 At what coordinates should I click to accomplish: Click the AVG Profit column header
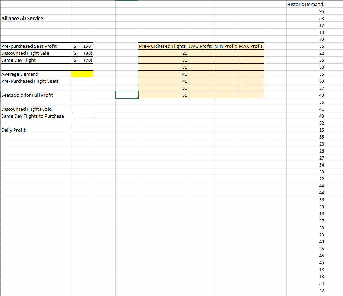[x=200, y=46]
